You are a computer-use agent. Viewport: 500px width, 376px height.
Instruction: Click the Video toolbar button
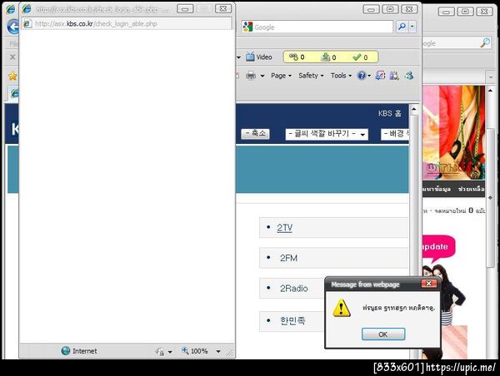pos(259,57)
